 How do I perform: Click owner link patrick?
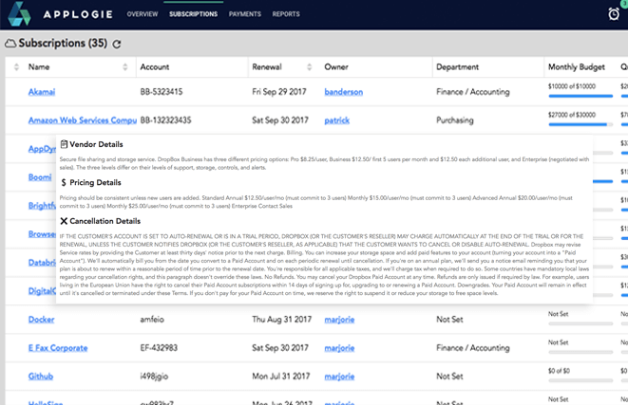click(337, 120)
